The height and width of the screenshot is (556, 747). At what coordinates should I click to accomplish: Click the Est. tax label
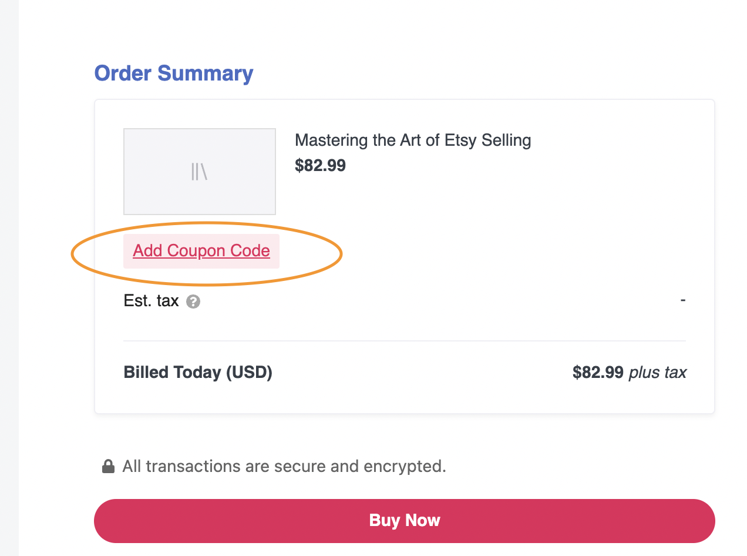pos(151,302)
